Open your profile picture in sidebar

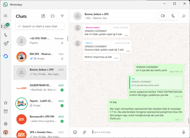coord(6,132)
